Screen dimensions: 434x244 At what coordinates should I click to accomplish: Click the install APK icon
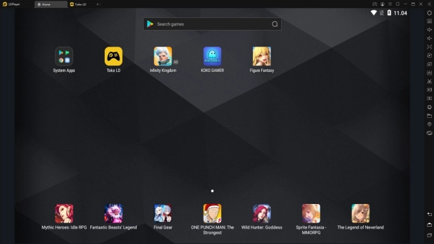429,73
